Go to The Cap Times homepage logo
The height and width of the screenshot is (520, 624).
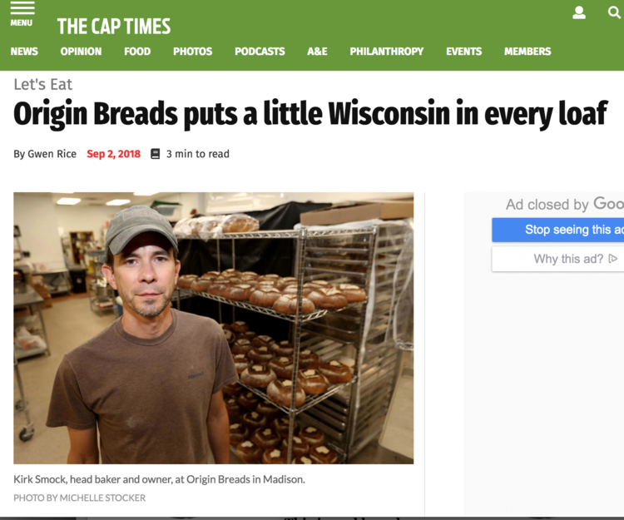pos(114,27)
